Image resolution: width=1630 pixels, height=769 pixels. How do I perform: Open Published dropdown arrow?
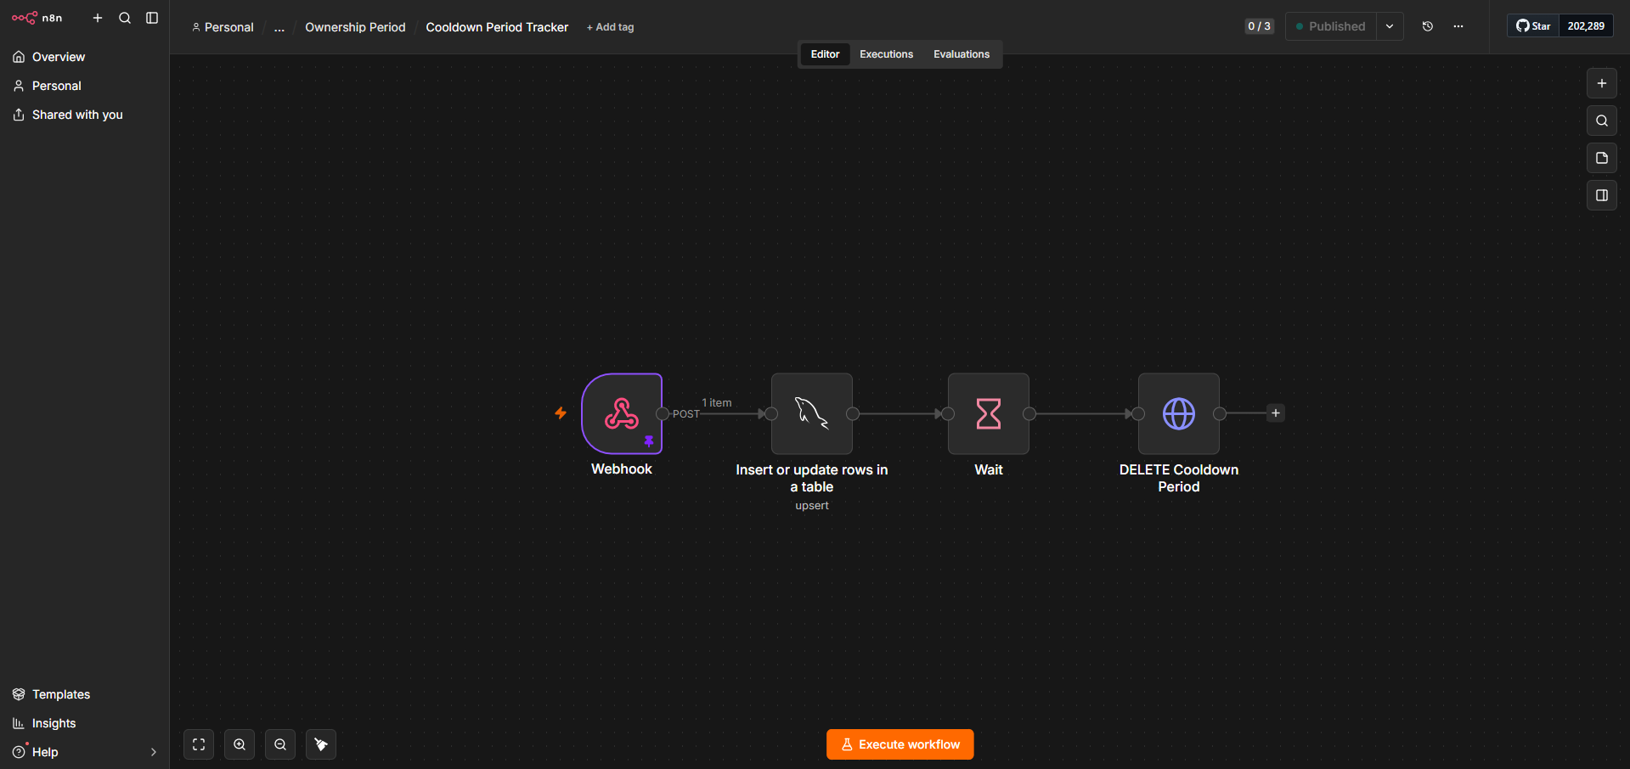[x=1390, y=26]
